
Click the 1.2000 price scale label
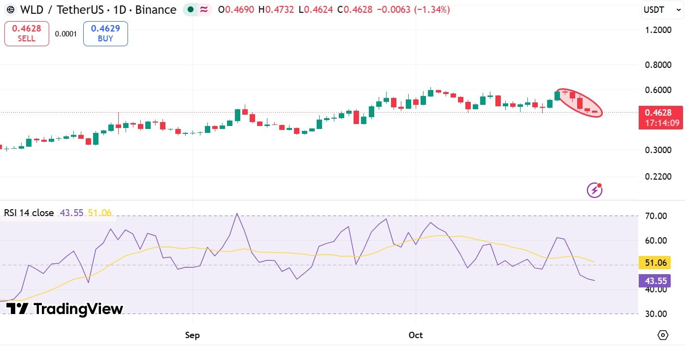[659, 30]
